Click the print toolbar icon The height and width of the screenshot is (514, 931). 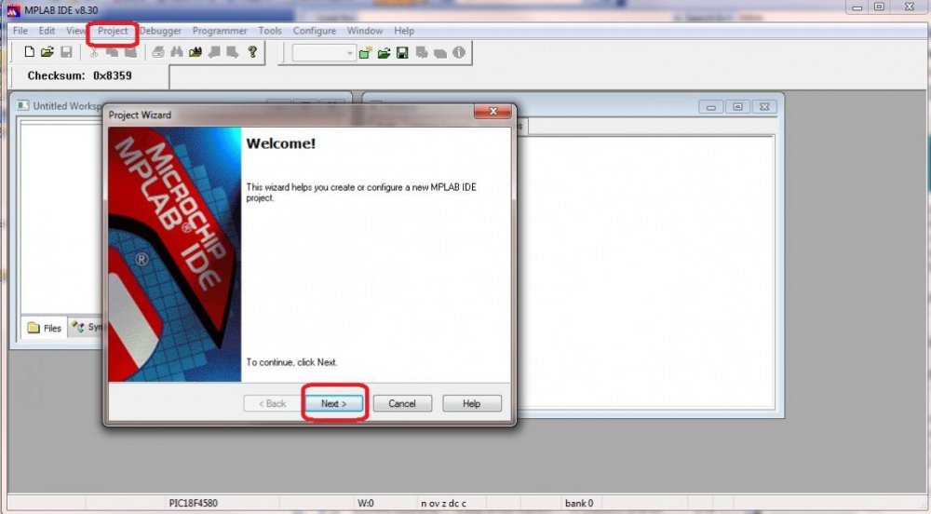tap(158, 52)
